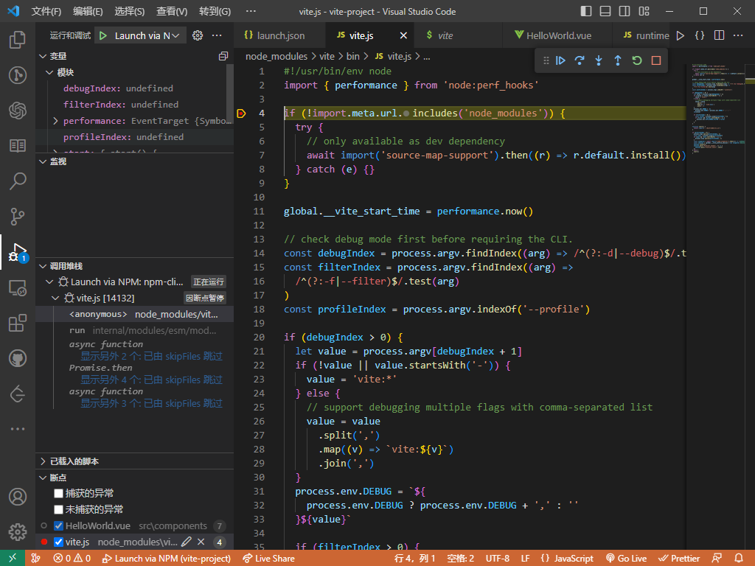Open the 查看(V) menu

(x=172, y=11)
